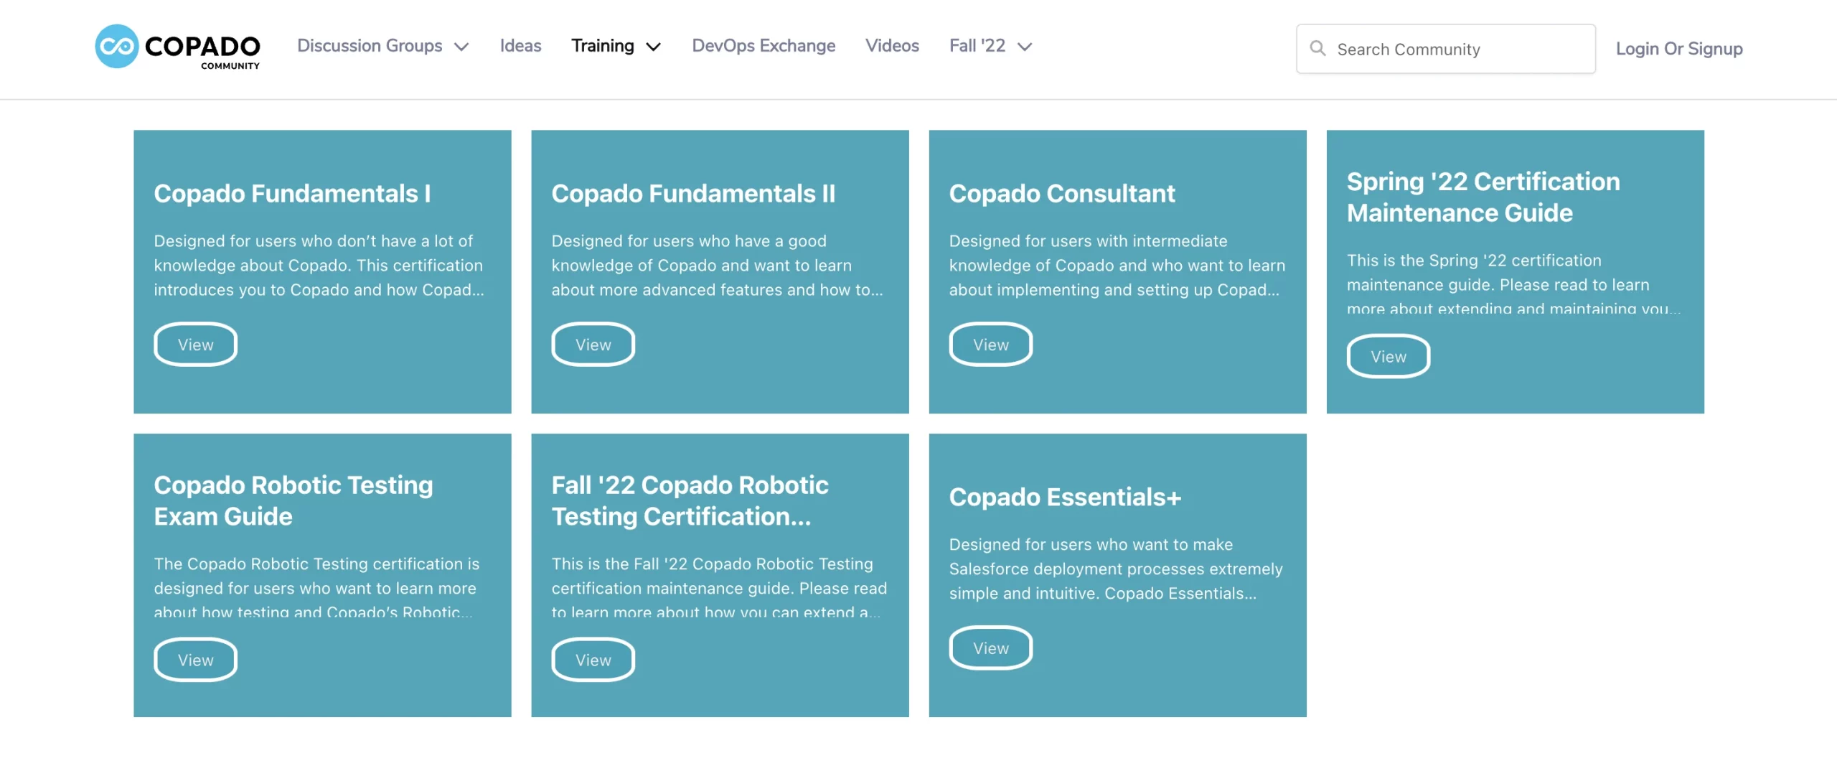View the Copado Fundamentals I certification
The height and width of the screenshot is (766, 1837).
[195, 345]
